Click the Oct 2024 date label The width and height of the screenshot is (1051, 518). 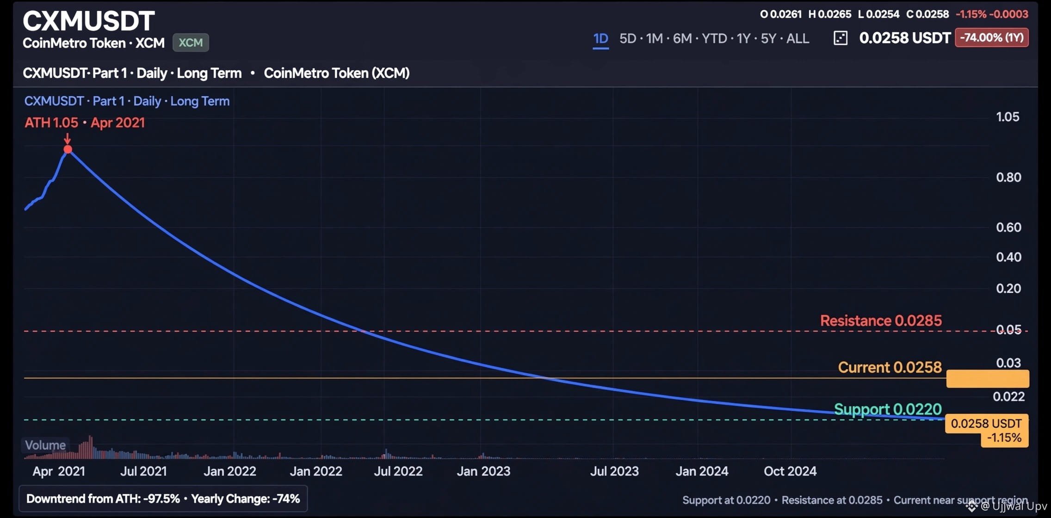click(790, 471)
